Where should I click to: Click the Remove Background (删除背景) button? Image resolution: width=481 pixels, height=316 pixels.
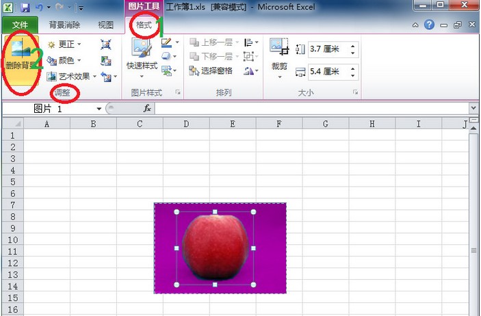click(21, 60)
